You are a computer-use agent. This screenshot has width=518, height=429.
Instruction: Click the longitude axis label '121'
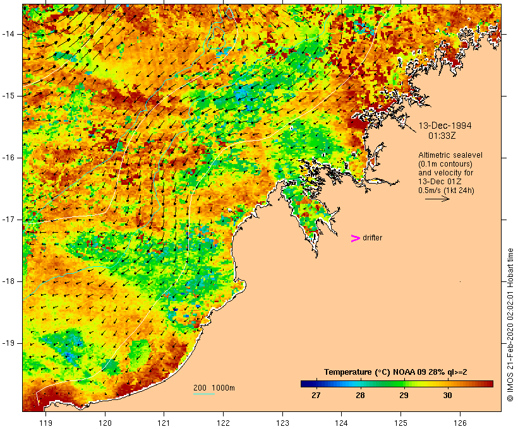click(x=164, y=423)
